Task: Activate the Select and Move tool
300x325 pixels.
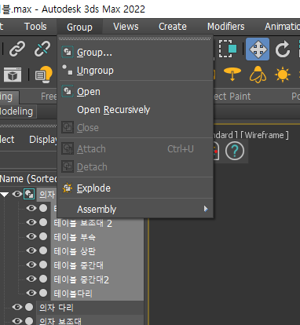Action: point(258,49)
